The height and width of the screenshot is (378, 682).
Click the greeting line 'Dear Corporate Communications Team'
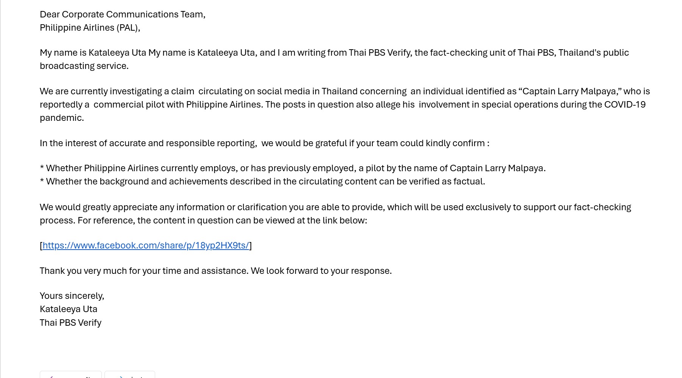click(x=123, y=14)
